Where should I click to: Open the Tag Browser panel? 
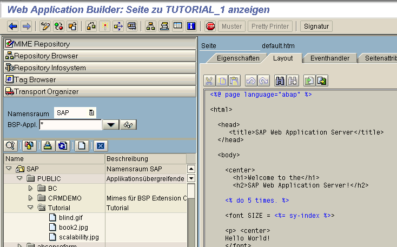pyautogui.click(x=100, y=79)
